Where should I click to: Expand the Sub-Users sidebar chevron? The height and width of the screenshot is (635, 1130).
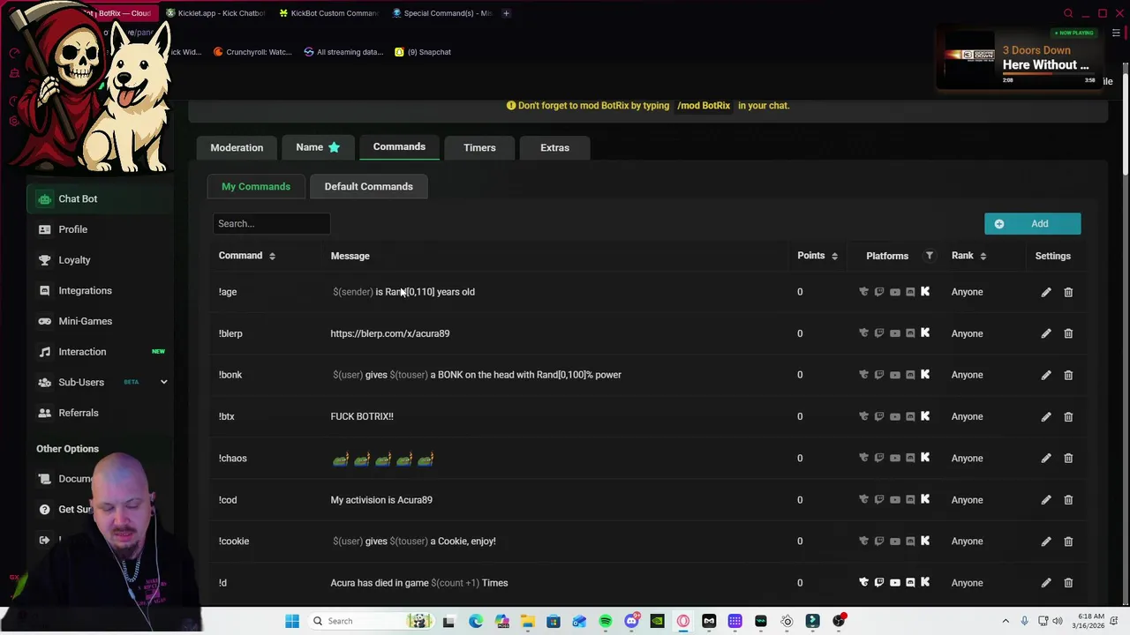coord(163,382)
